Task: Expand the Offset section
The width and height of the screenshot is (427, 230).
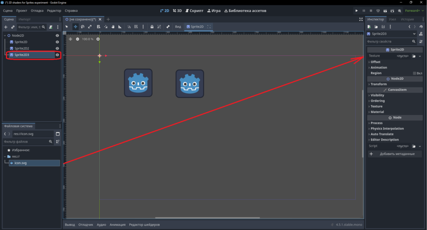Action: coord(394,62)
